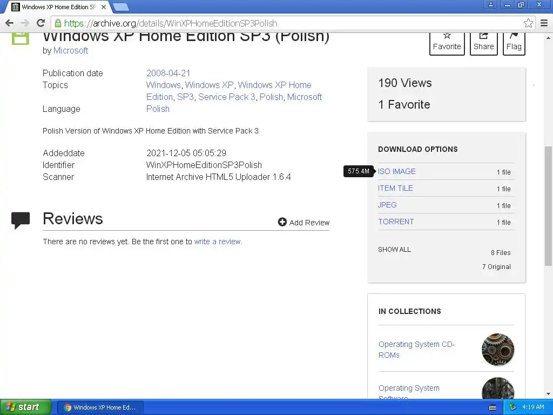The width and height of the screenshot is (553, 415).
Task: Click the Polish topic link
Action: [x=271, y=97]
